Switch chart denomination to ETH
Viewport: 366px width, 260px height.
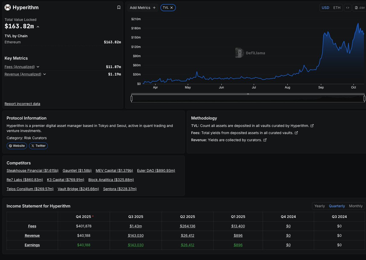coord(337,8)
